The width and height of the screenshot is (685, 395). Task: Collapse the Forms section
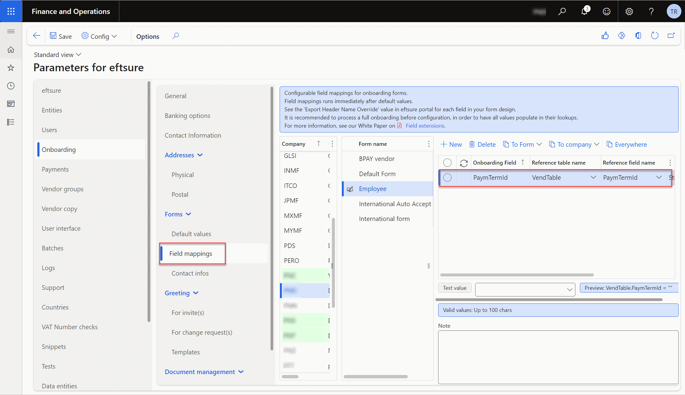pyautogui.click(x=178, y=214)
